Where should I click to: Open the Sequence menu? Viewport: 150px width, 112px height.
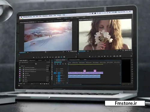coord(45,16)
